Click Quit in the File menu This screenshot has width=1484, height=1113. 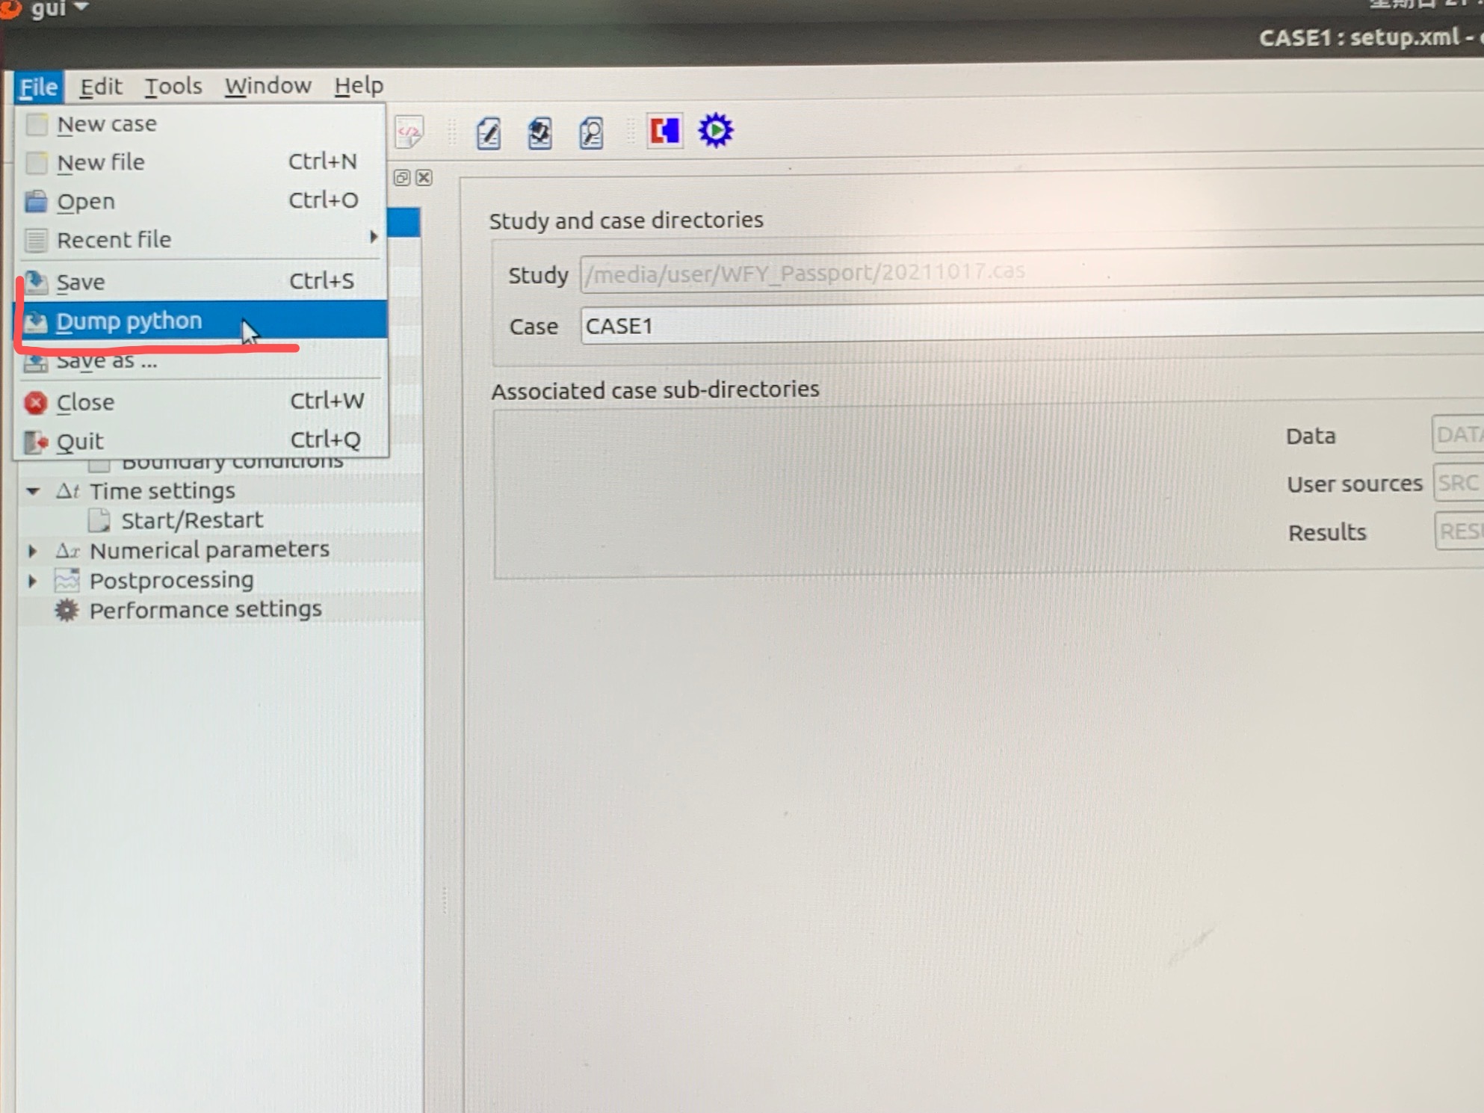(80, 442)
